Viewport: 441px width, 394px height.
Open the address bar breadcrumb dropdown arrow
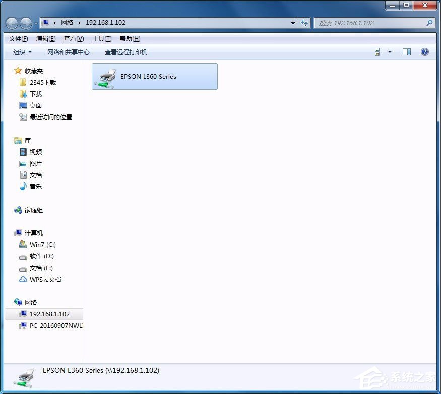tap(293, 23)
